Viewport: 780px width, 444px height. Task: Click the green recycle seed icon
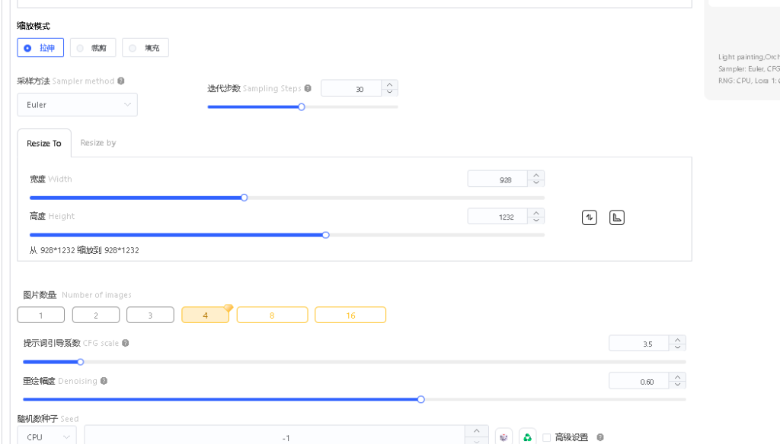527,437
